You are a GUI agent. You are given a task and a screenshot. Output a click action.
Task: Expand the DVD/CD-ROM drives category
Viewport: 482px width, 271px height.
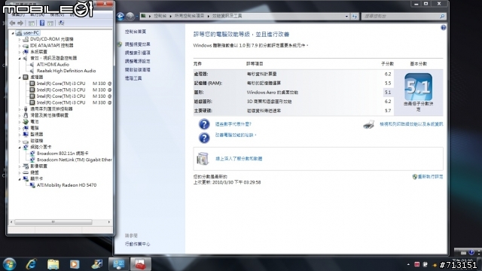tap(20, 39)
